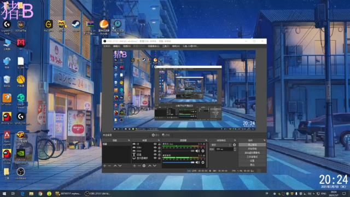The width and height of the screenshot is (350, 197).
Task: Toggle the lock on the text (T) source
Action: [x=159, y=154]
